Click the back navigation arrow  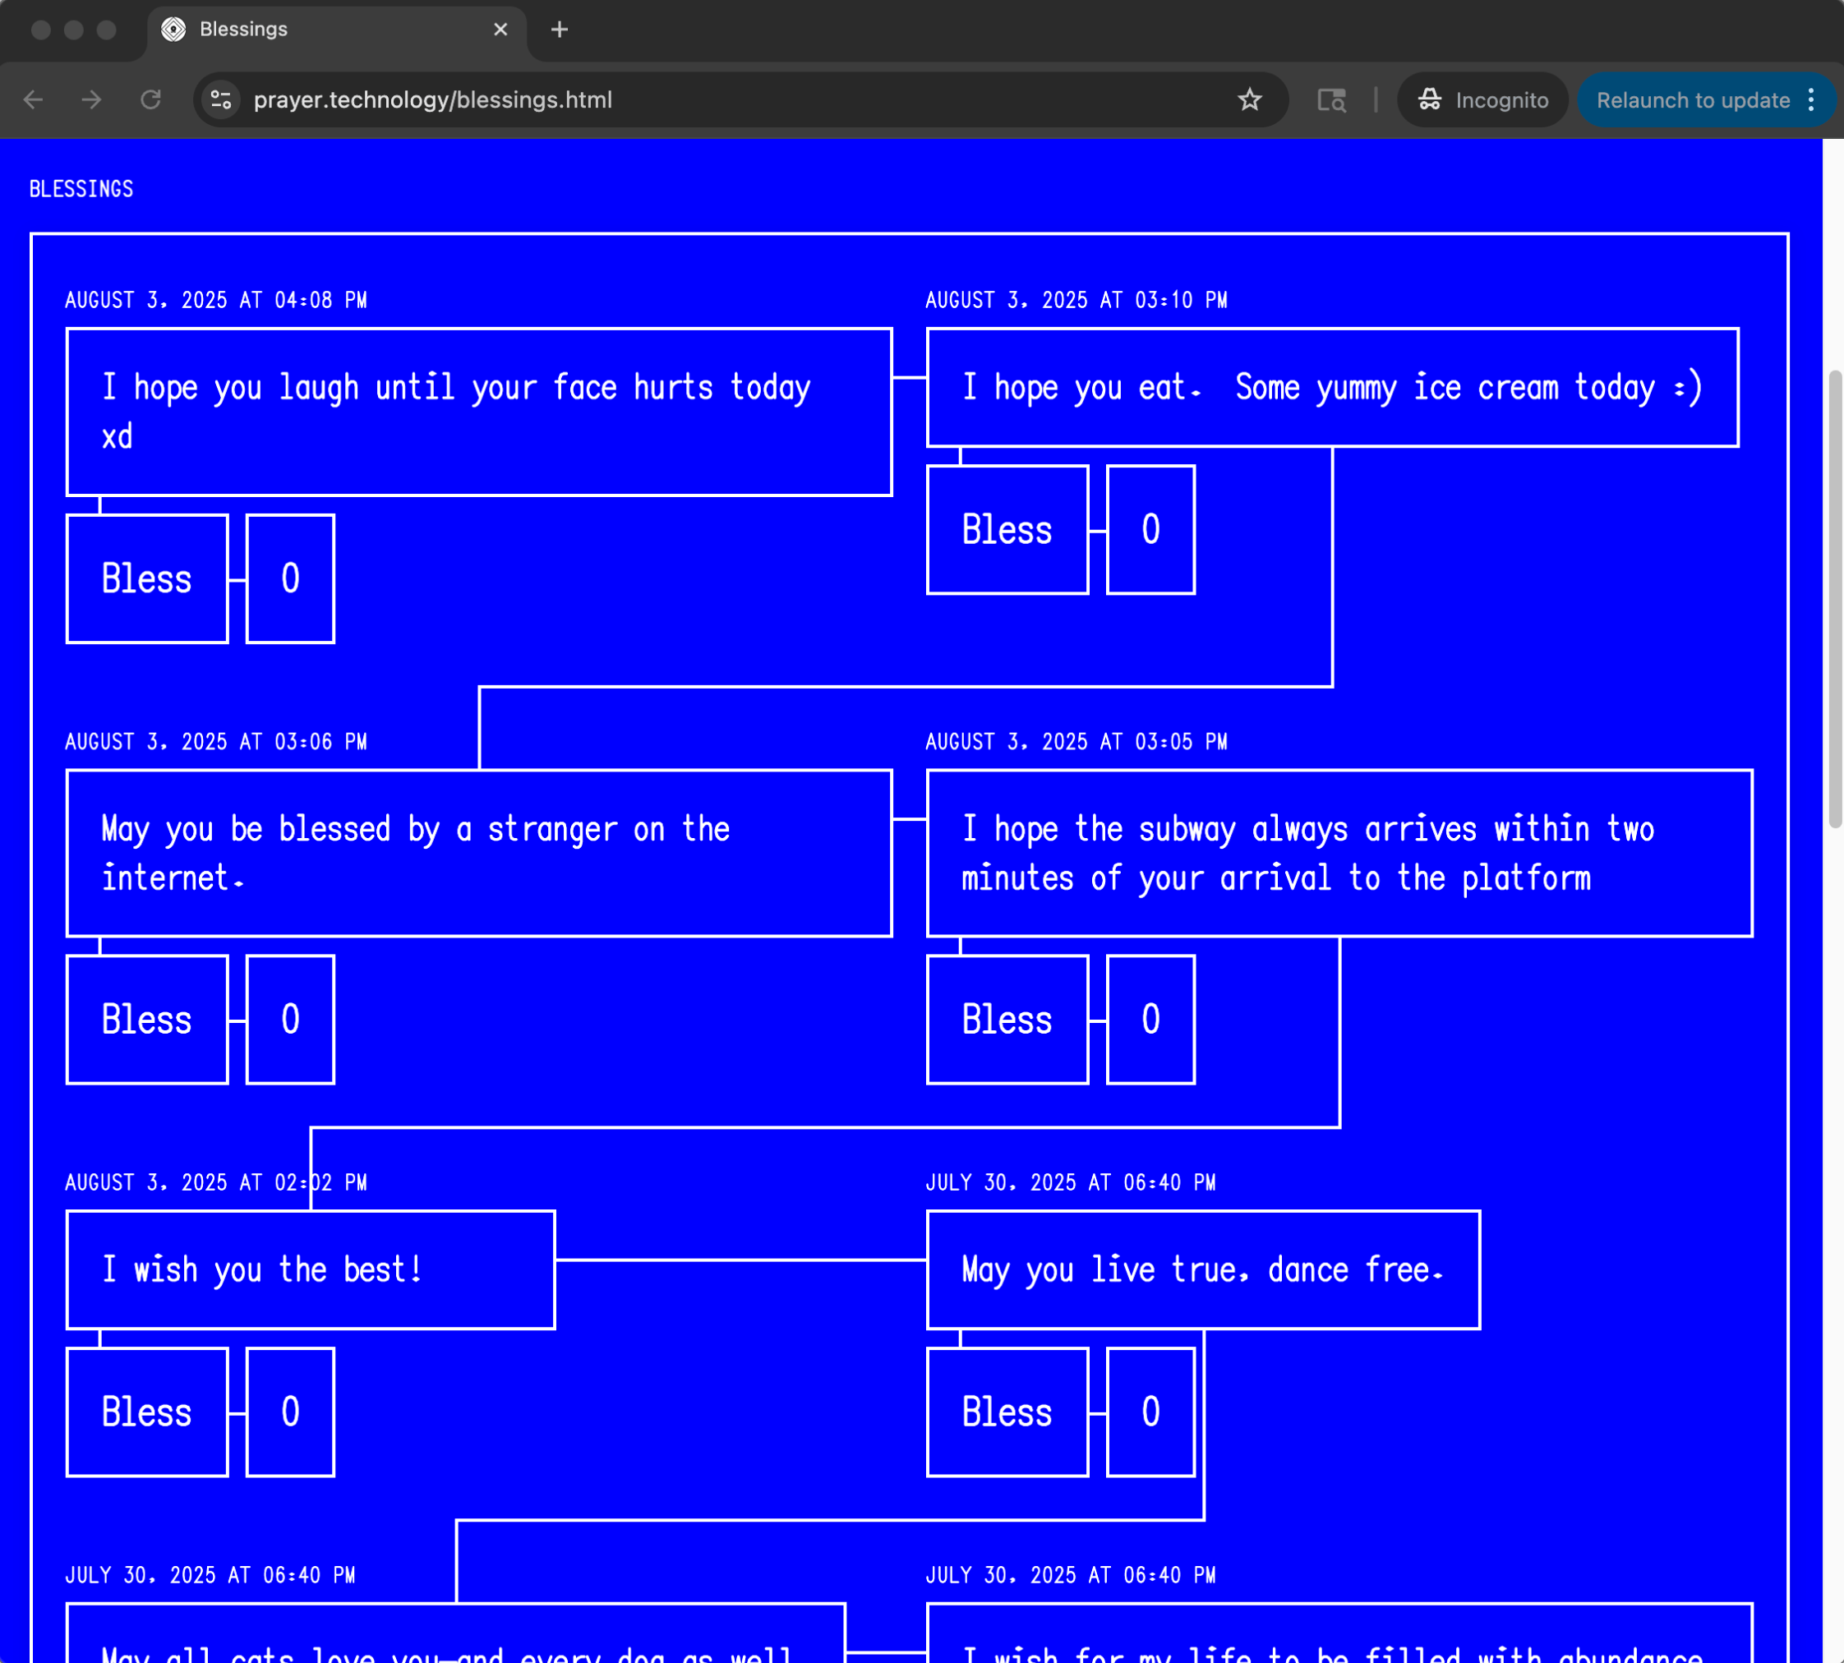tap(34, 99)
